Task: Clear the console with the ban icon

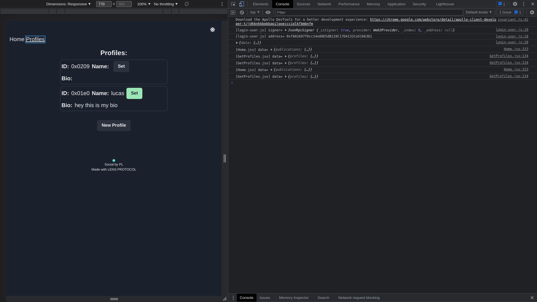Action: [242, 12]
